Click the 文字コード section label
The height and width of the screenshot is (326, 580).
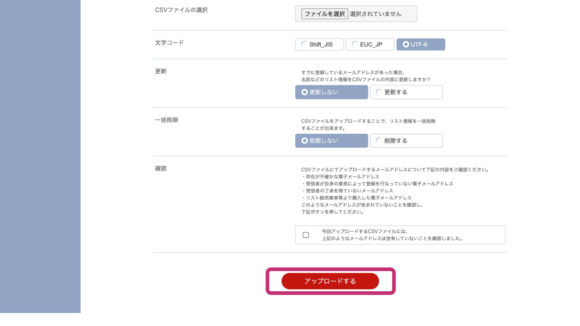(169, 43)
